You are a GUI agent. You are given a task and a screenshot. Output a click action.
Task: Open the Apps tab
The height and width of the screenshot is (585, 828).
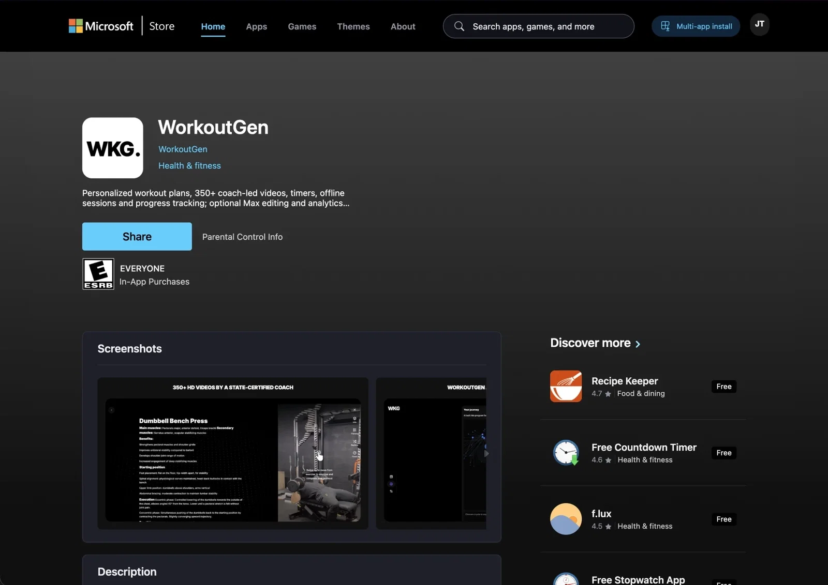pyautogui.click(x=256, y=26)
